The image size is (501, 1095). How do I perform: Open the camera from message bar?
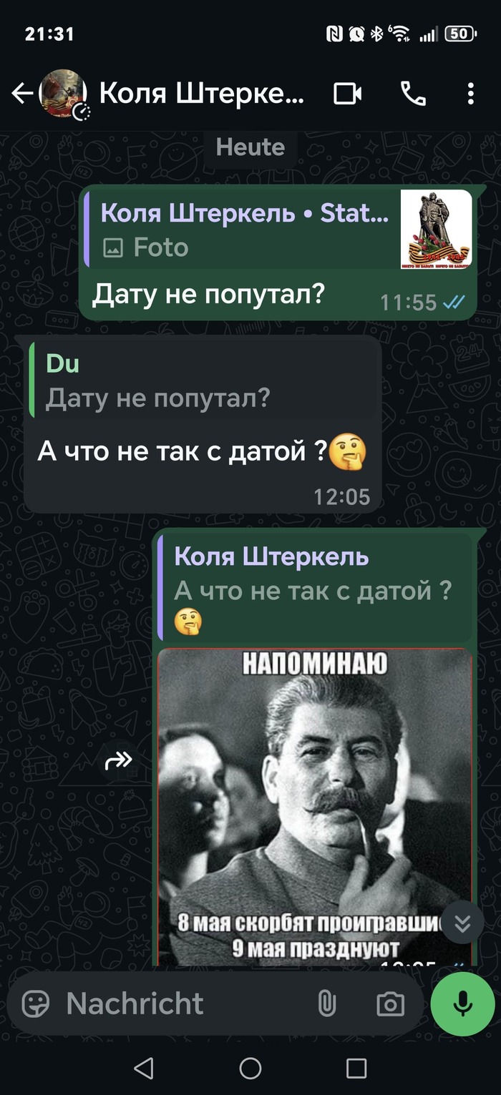click(x=390, y=1003)
